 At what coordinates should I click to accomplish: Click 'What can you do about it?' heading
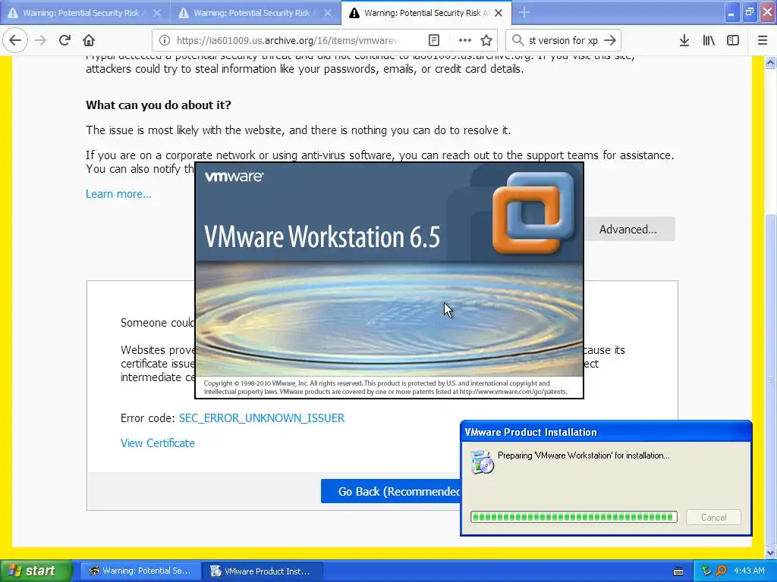coord(159,105)
